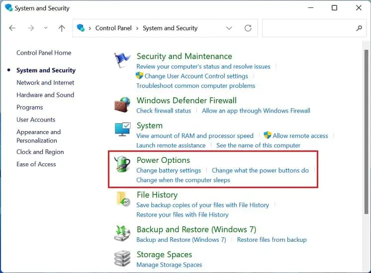Refresh the current Control Panel page
This screenshot has height=273, width=371.
[248, 28]
